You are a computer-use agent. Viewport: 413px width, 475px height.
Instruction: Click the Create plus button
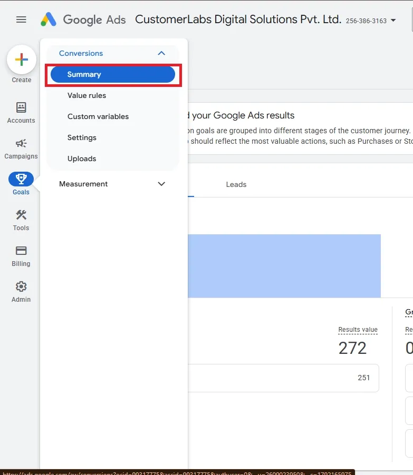click(x=22, y=60)
